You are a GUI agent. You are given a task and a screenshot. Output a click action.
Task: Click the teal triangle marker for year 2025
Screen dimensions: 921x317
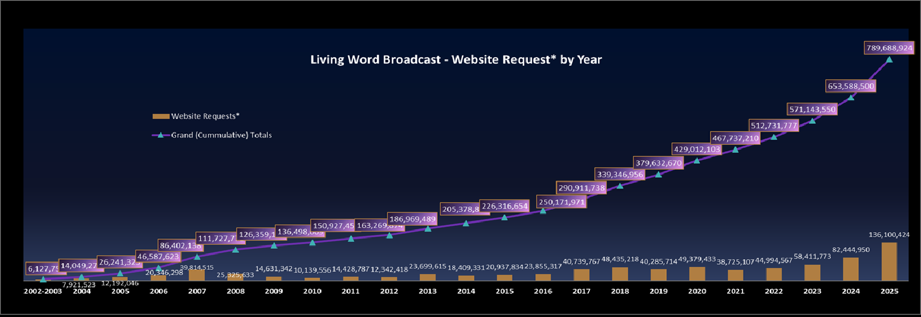tap(889, 60)
